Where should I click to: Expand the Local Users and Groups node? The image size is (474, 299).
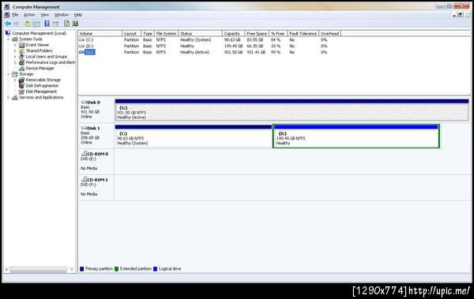coord(15,57)
